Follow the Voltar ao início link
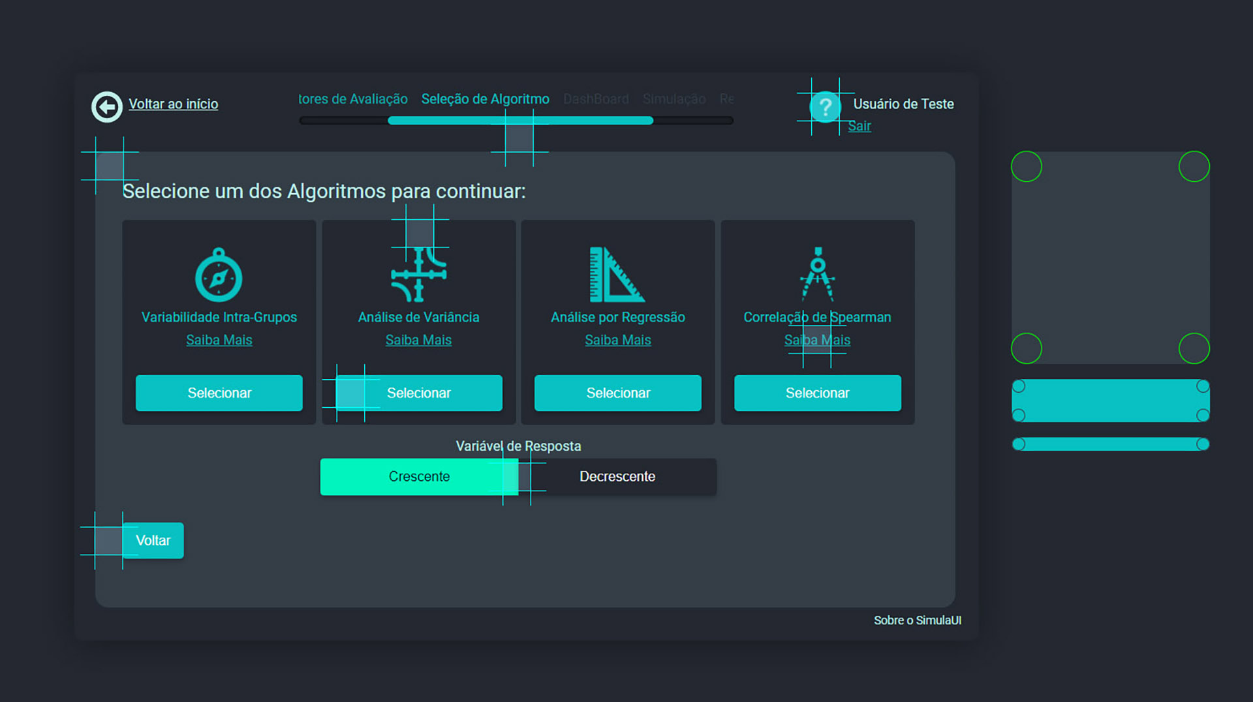The image size is (1253, 702). tap(173, 104)
